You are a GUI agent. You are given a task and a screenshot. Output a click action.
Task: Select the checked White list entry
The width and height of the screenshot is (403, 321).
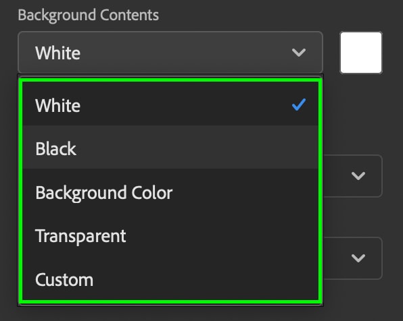[x=170, y=104]
